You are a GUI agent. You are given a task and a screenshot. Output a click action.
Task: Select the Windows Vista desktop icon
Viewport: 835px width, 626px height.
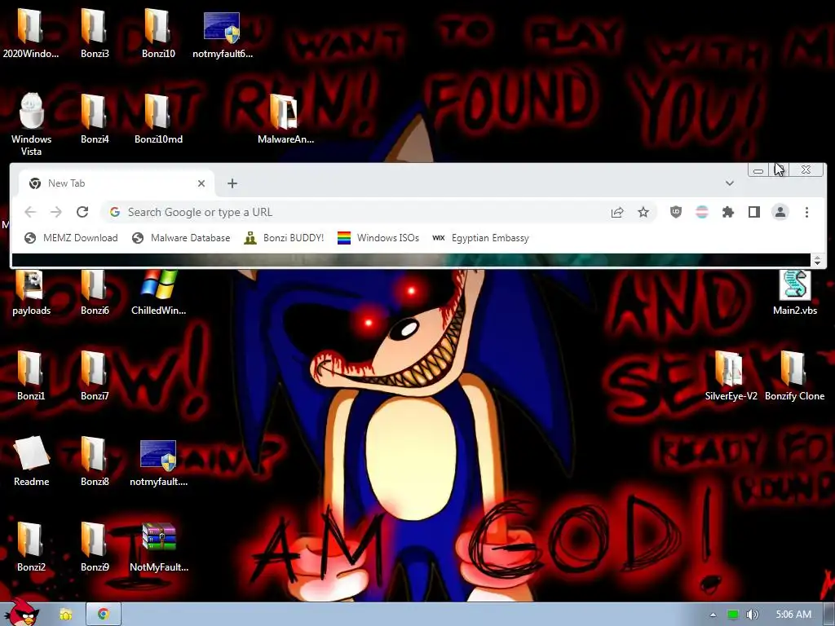[x=31, y=124]
